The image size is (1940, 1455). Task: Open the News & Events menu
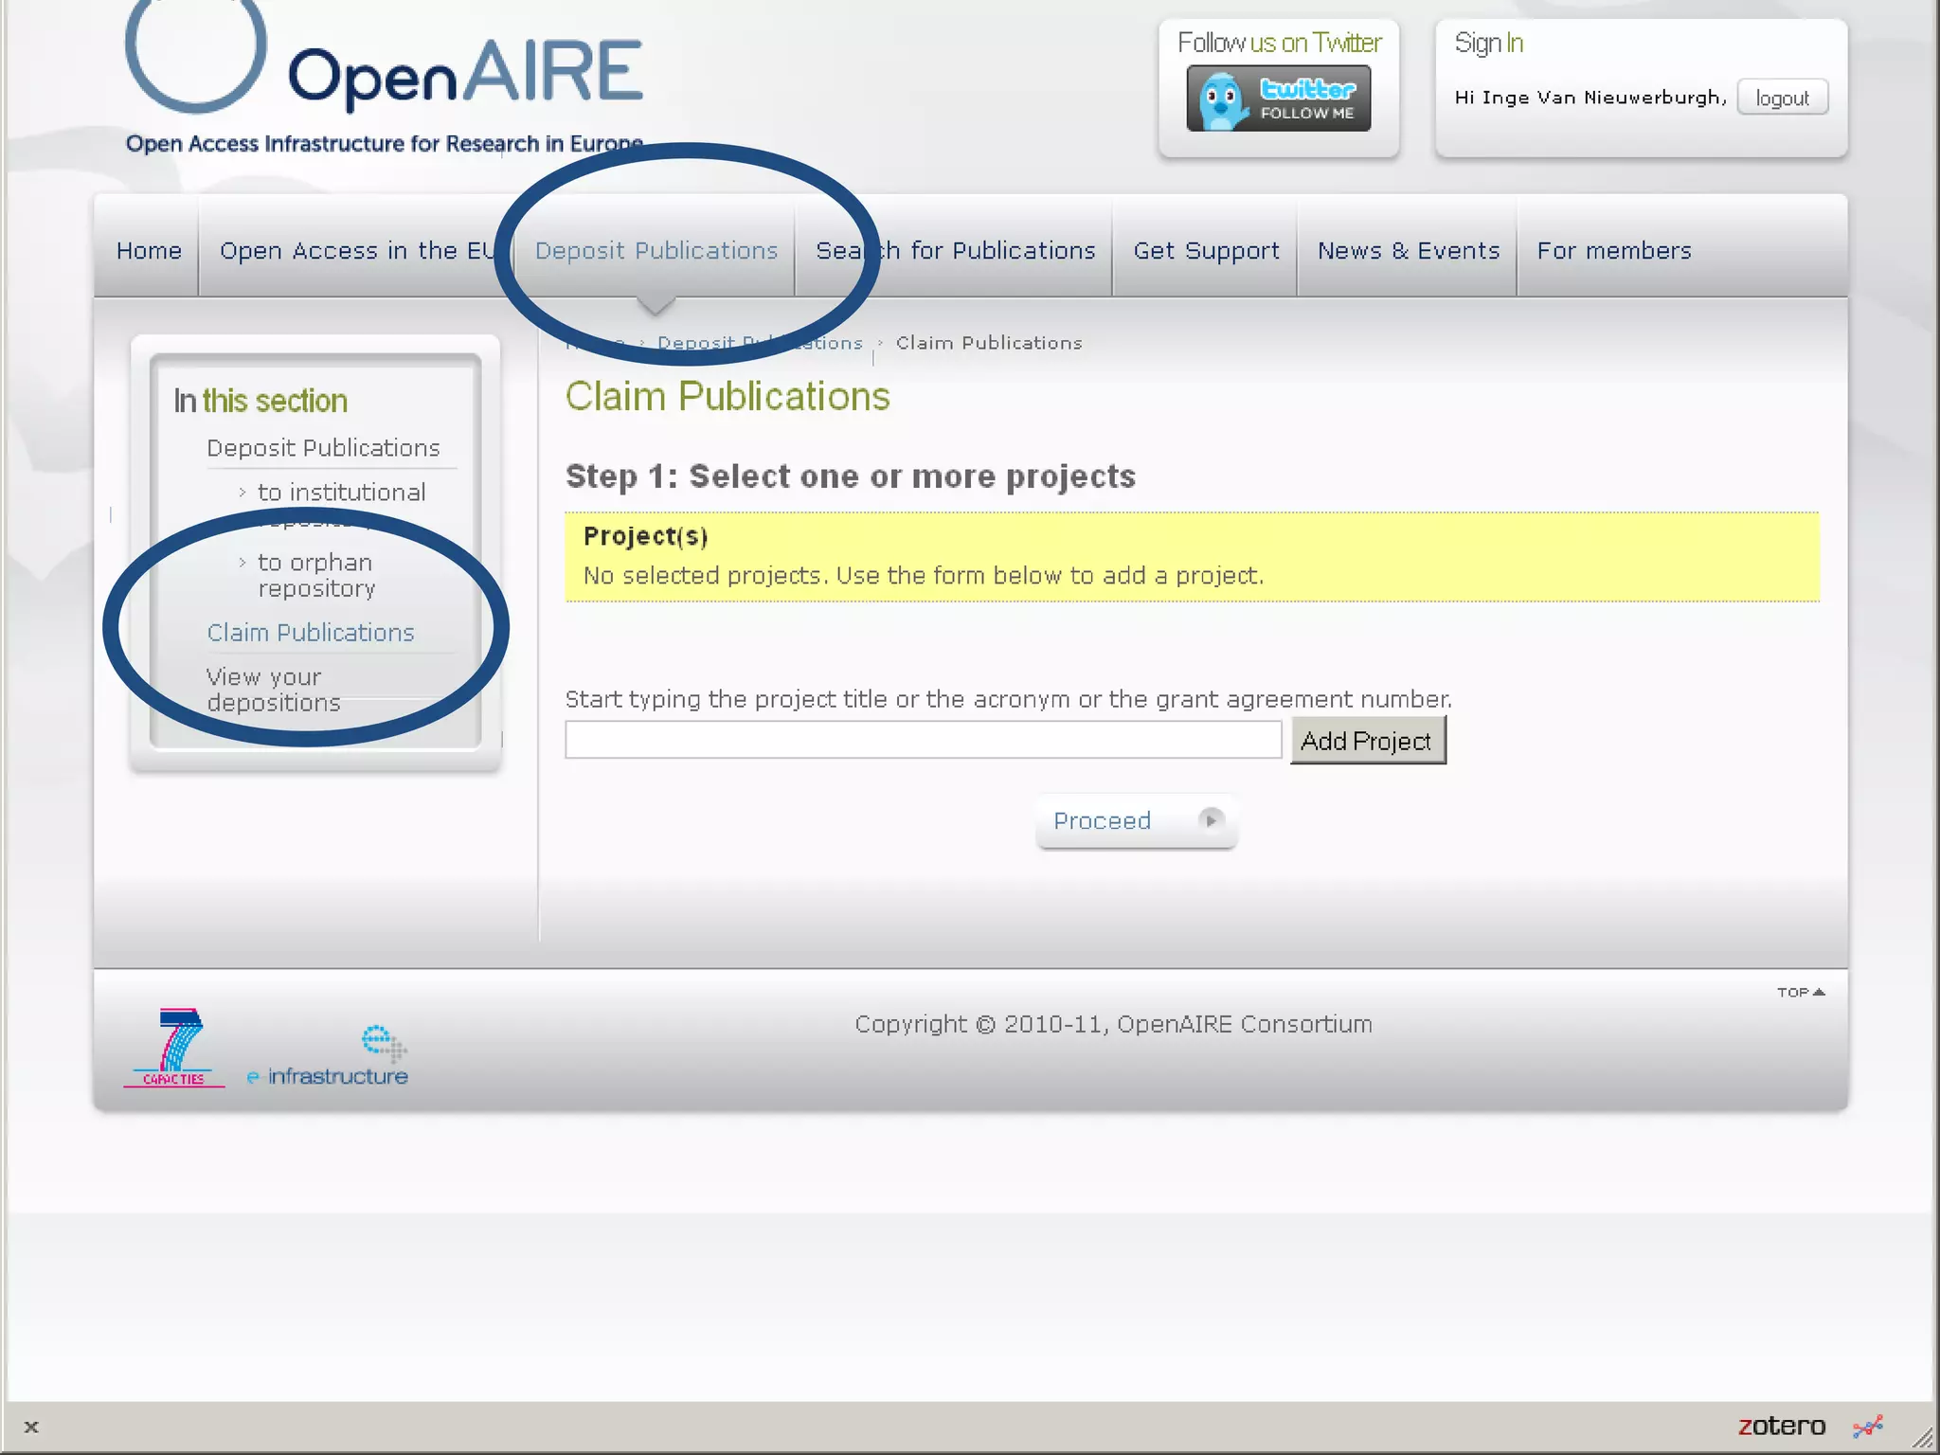tap(1409, 250)
